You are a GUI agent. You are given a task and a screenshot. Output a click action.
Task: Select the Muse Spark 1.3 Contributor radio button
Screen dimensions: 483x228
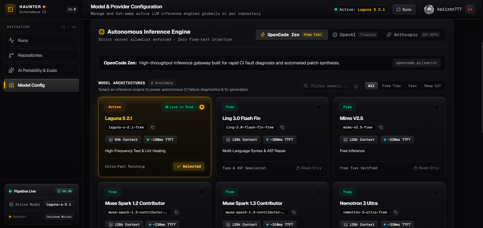pos(319,192)
